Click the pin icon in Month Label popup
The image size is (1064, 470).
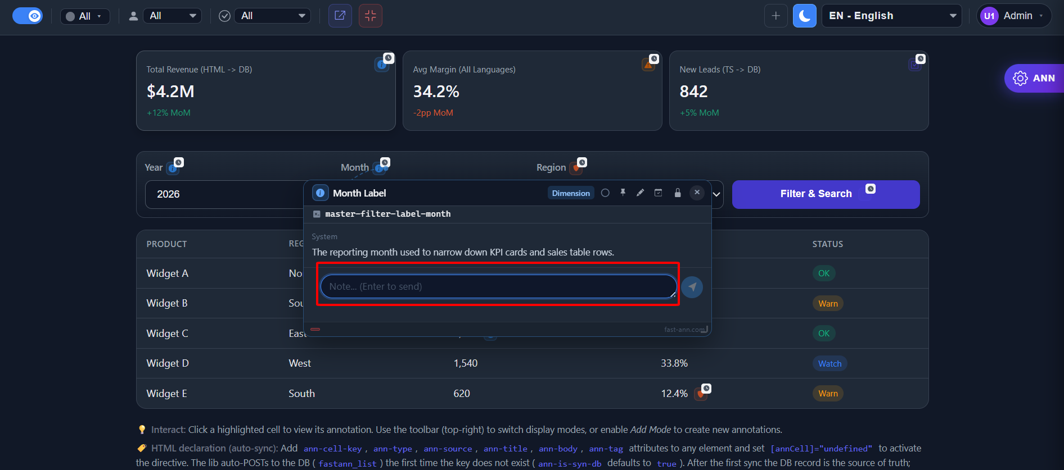pos(623,193)
